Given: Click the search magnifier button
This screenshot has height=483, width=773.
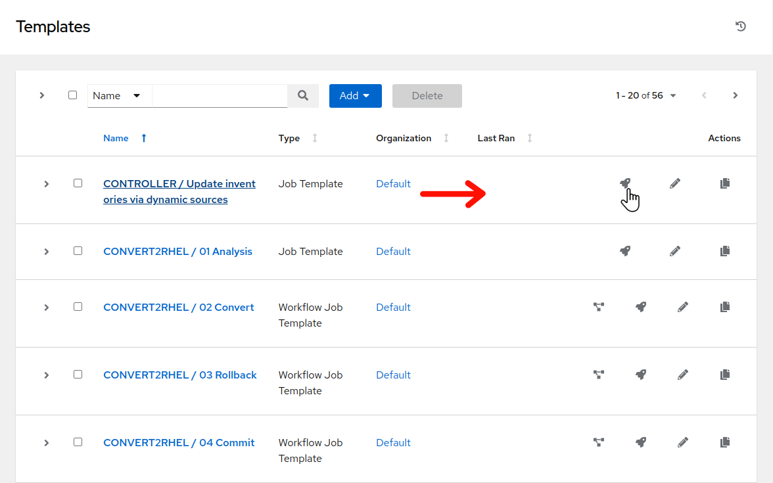Looking at the screenshot, I should pos(303,96).
